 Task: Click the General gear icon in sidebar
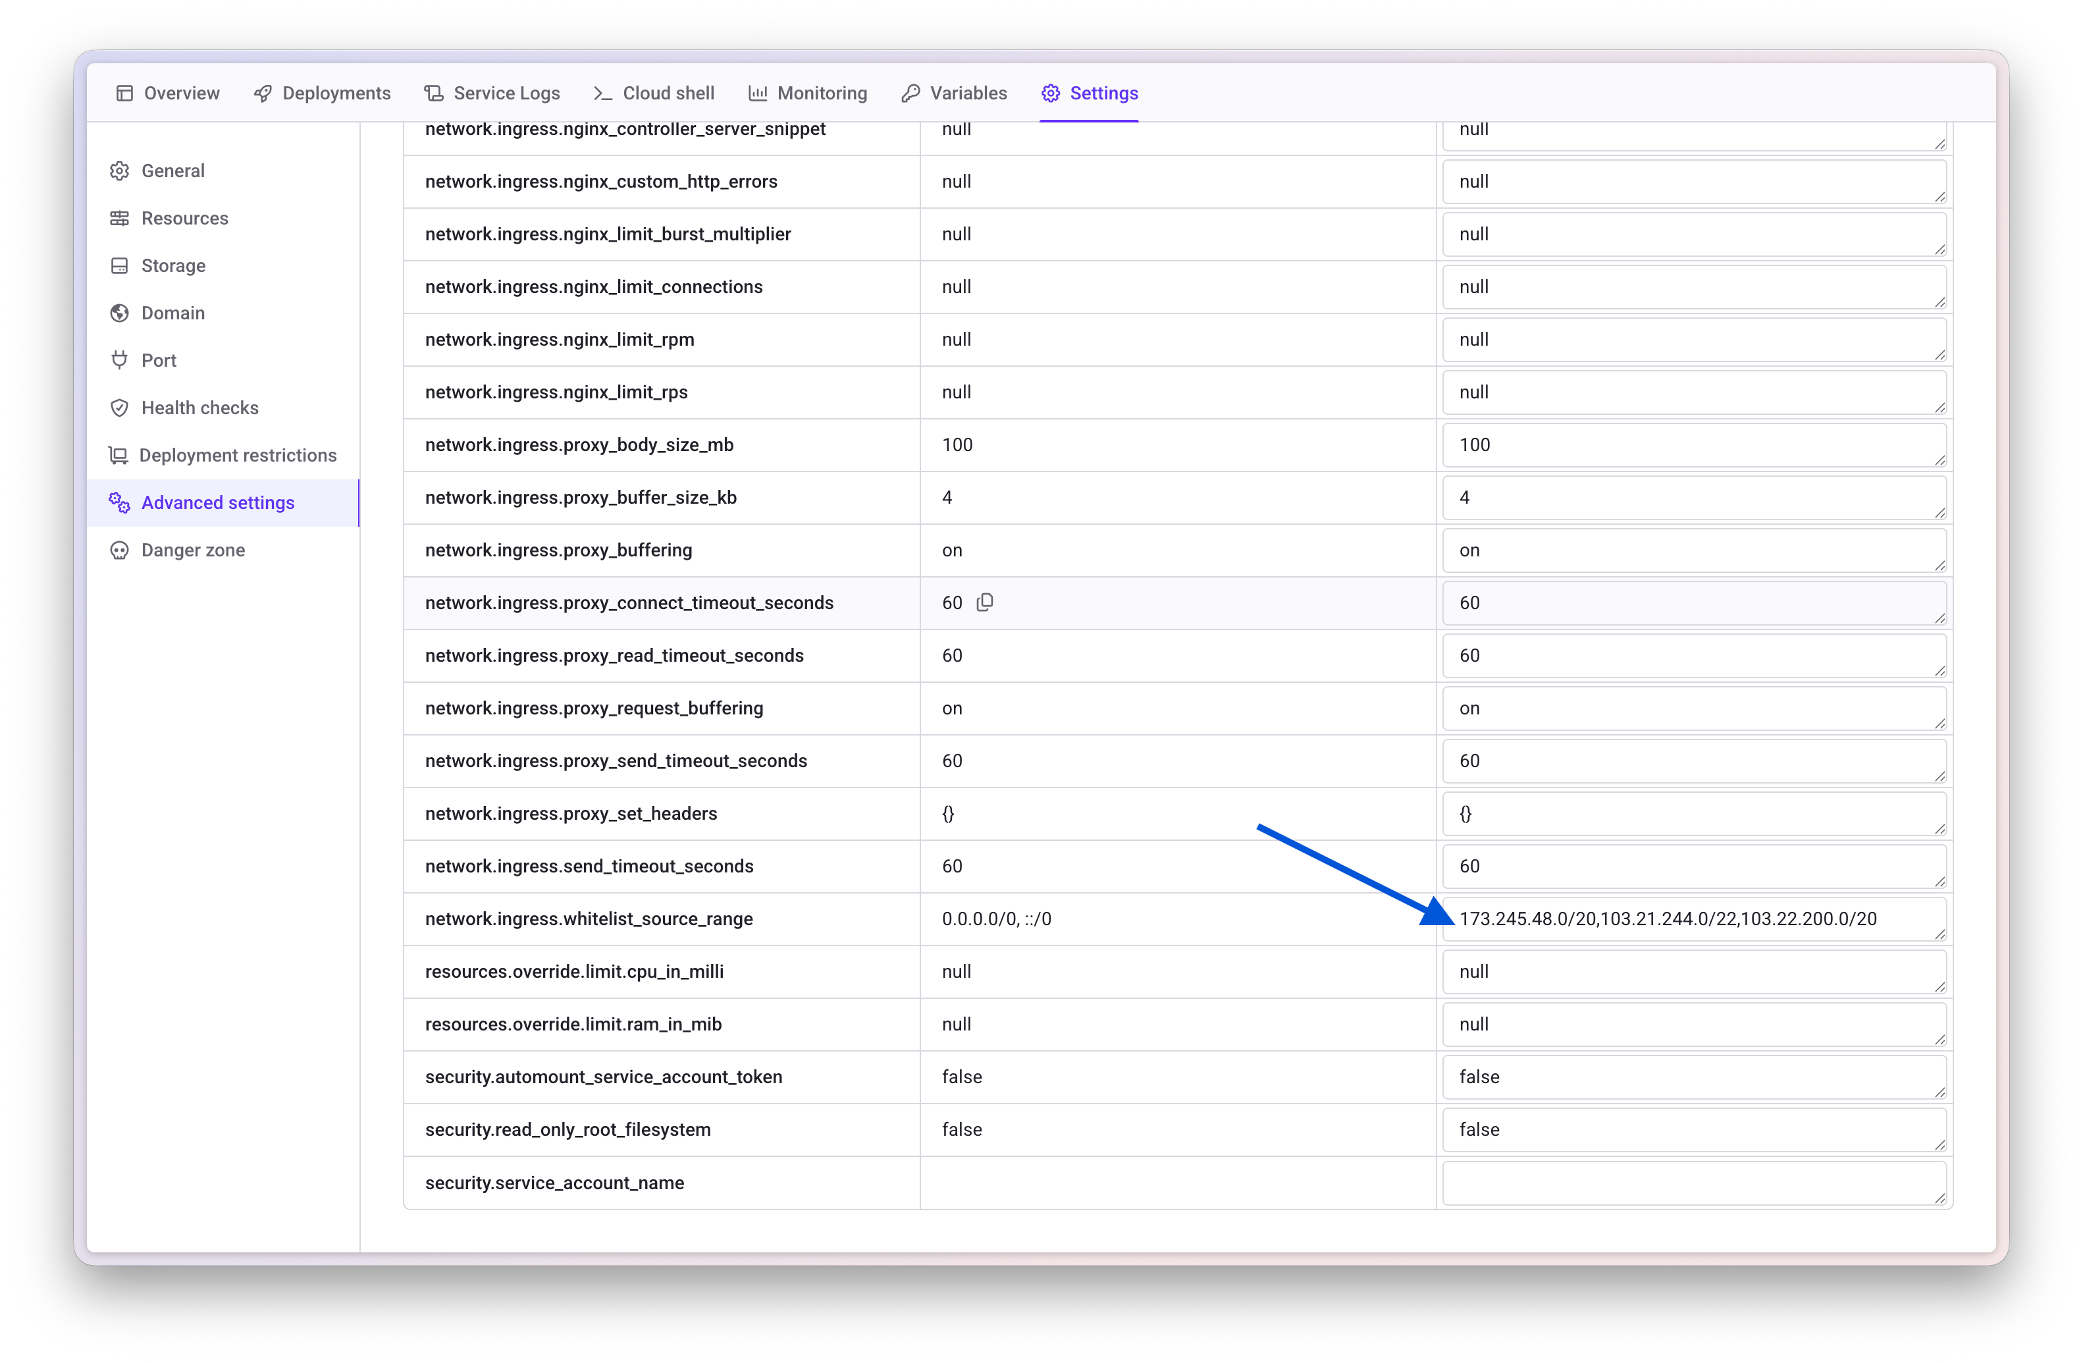coord(120,171)
